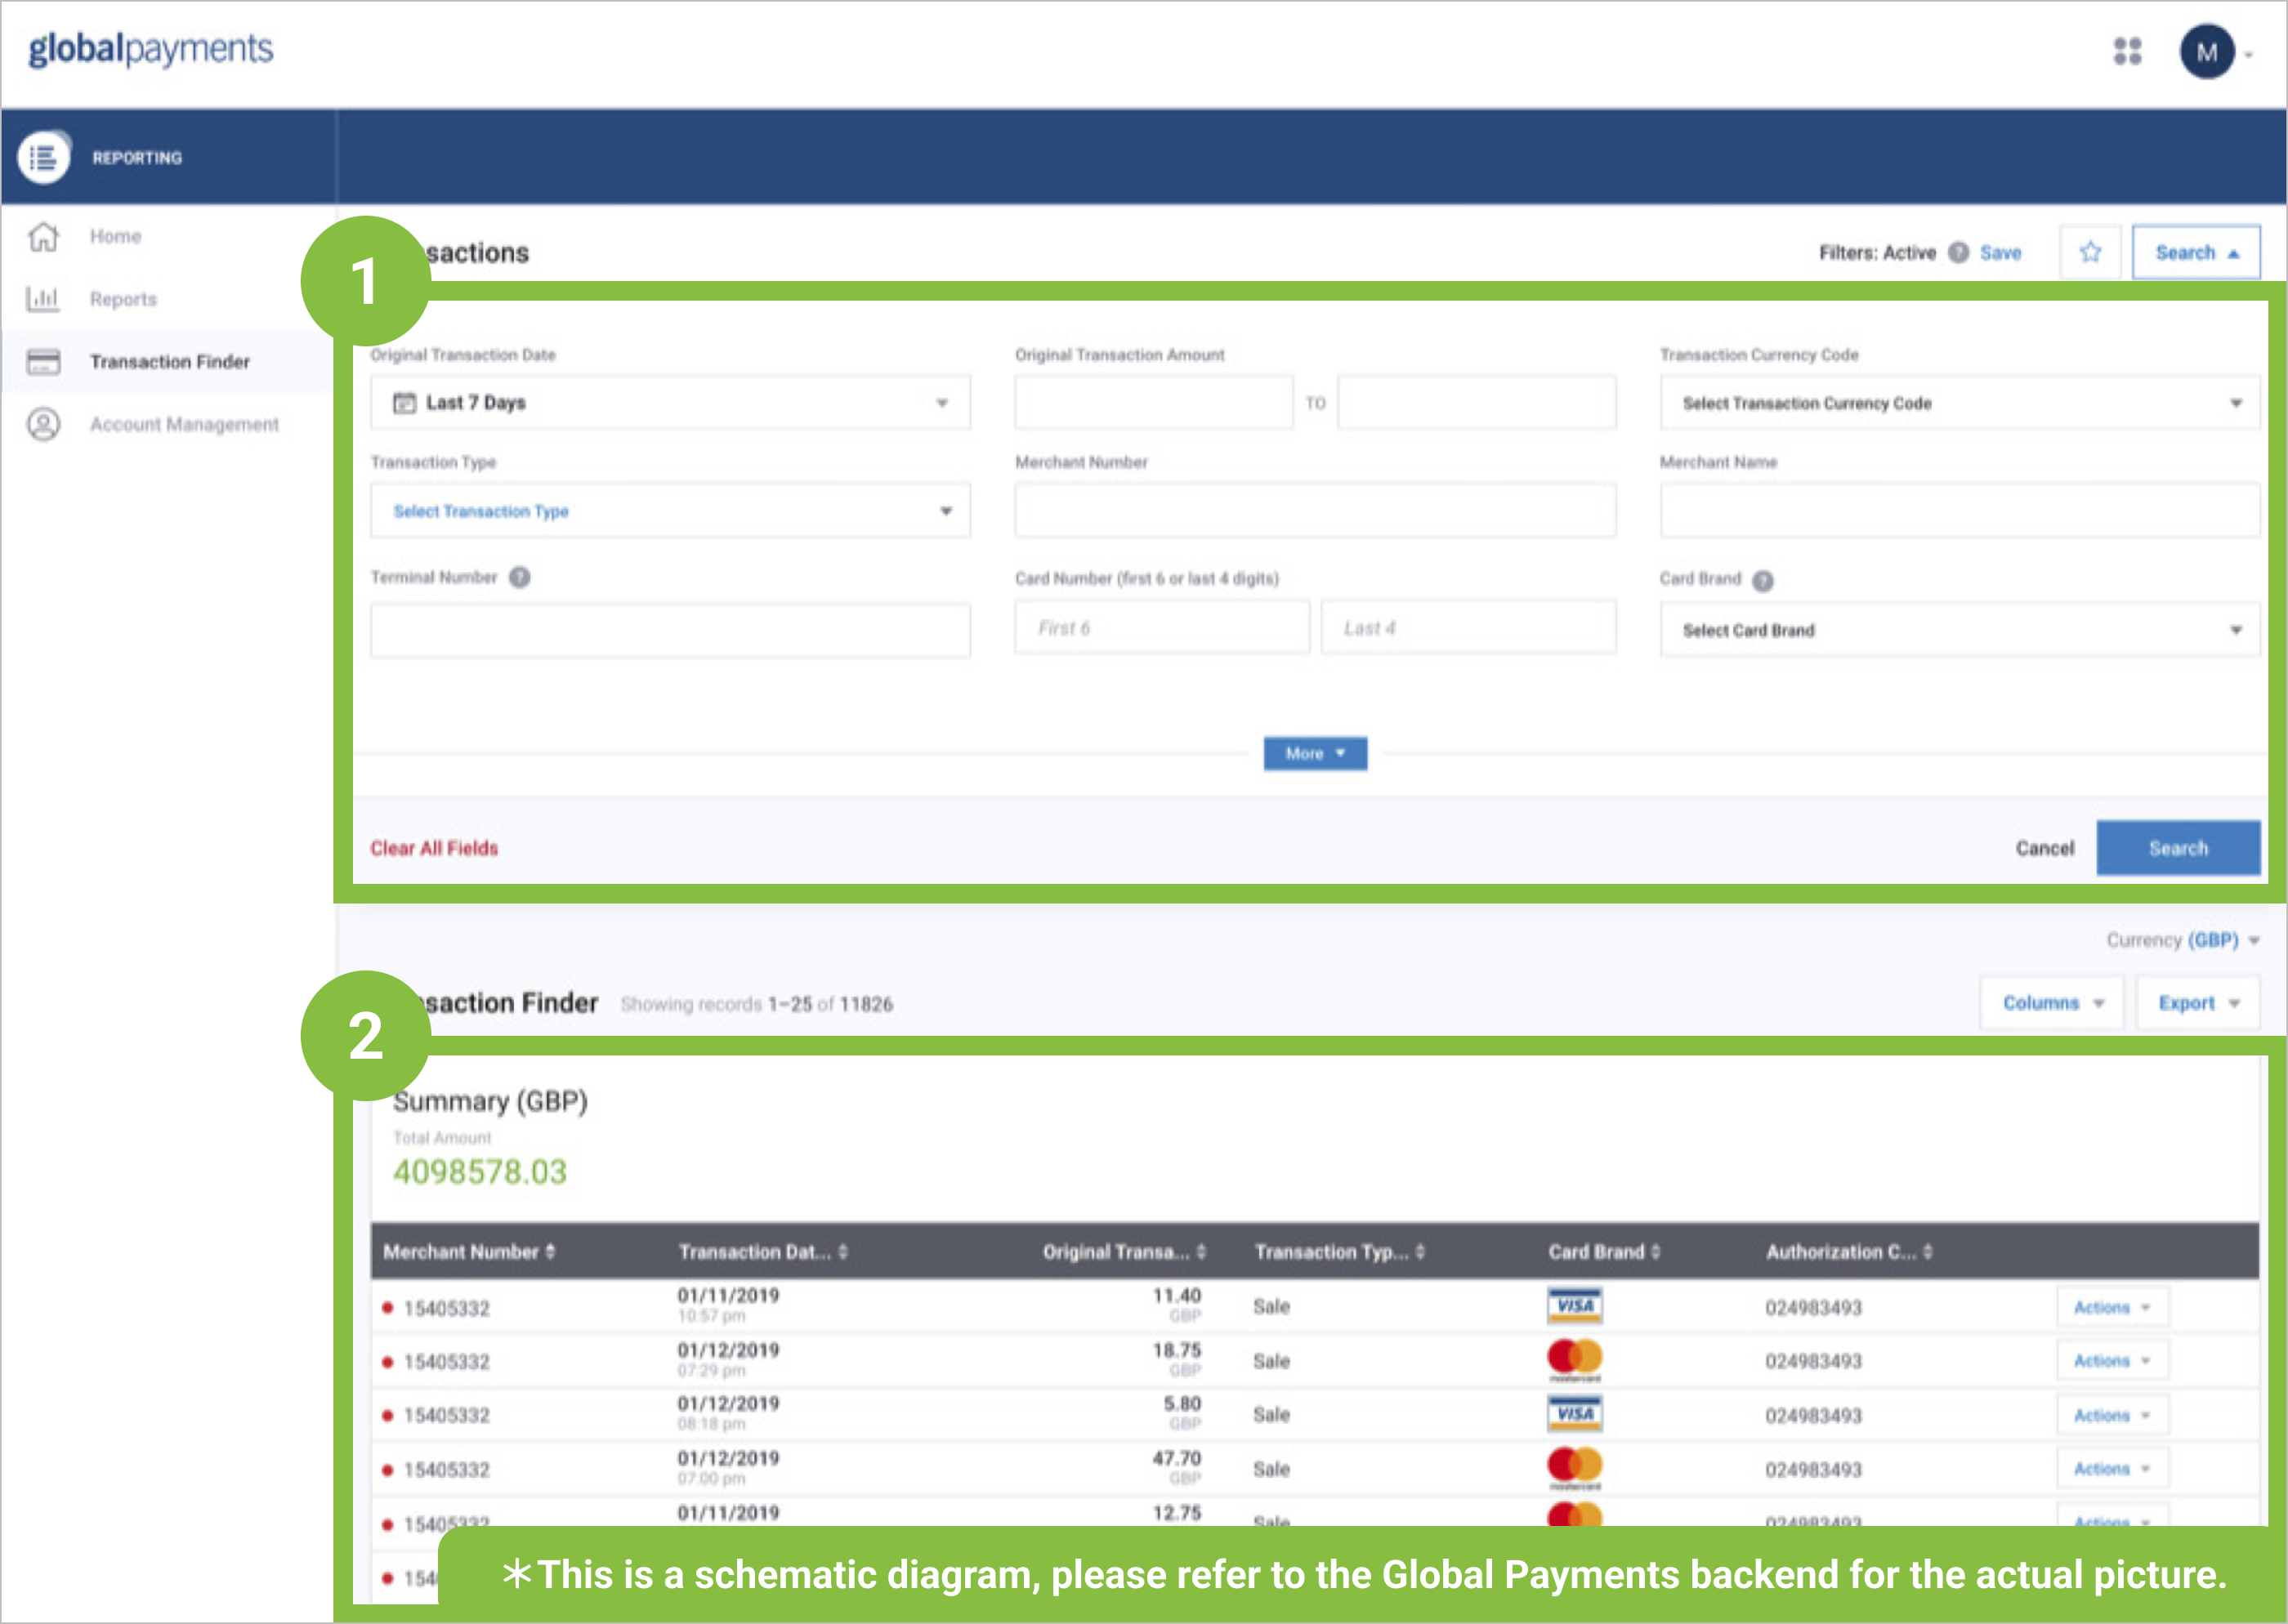Image resolution: width=2288 pixels, height=1624 pixels.
Task: Go to Account Management menu item
Action: click(x=184, y=424)
